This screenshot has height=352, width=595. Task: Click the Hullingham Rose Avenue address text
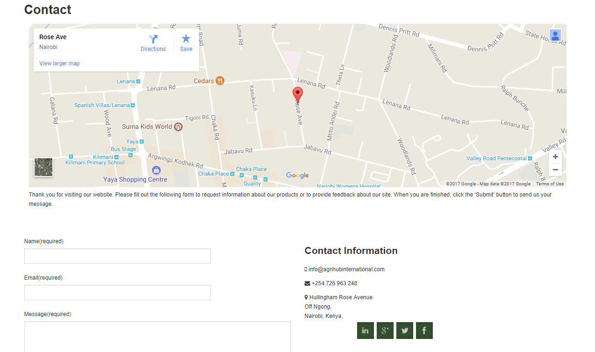pyautogui.click(x=341, y=297)
